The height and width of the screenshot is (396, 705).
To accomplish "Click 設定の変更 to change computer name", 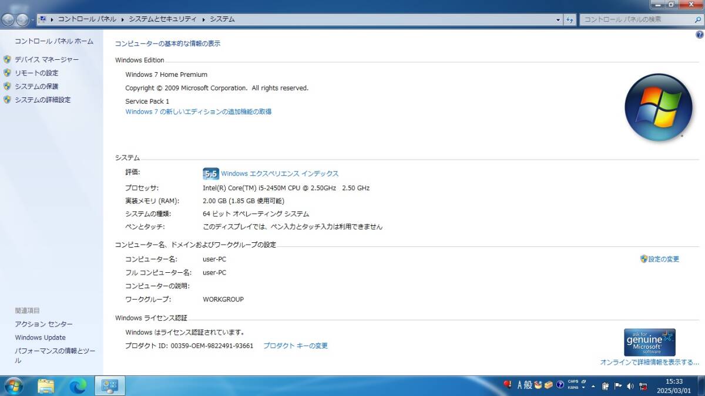I will pos(664,259).
